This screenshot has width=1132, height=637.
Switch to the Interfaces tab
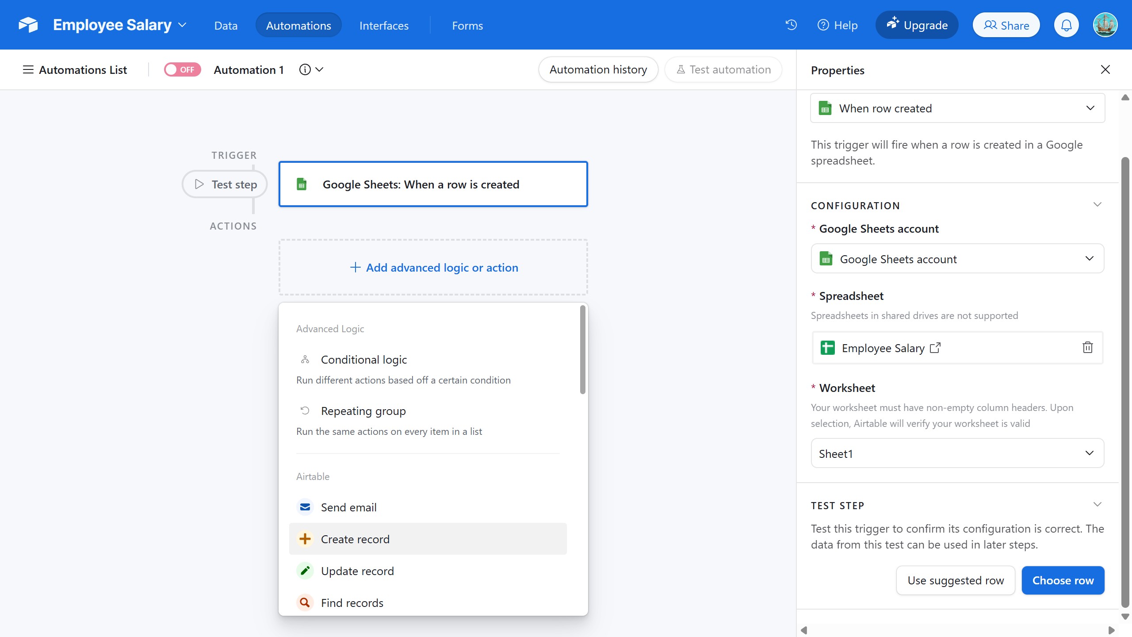384,25
